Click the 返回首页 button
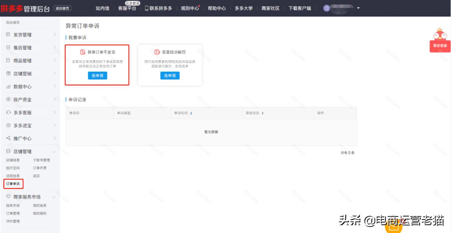 click(x=63, y=7)
